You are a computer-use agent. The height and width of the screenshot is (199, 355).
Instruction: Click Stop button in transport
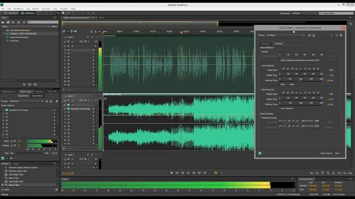[171, 173]
